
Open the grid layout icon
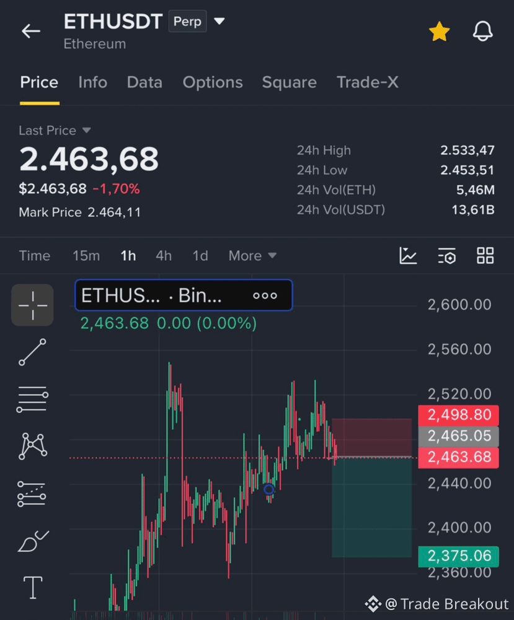[x=485, y=255]
